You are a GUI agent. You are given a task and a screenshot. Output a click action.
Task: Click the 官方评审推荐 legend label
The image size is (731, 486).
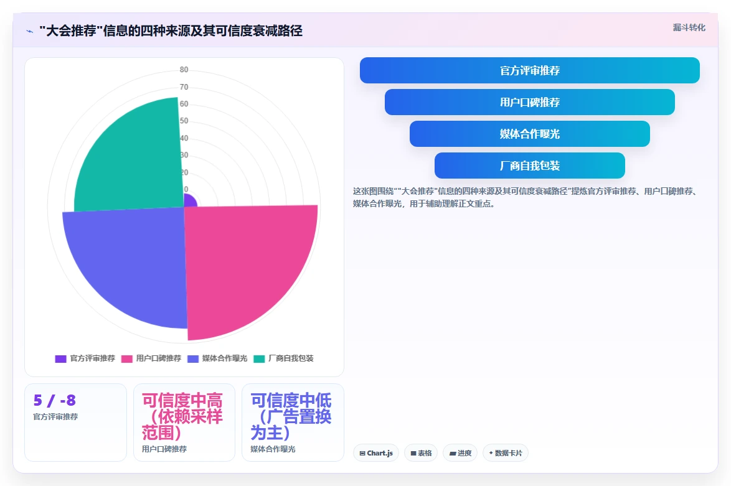92,358
